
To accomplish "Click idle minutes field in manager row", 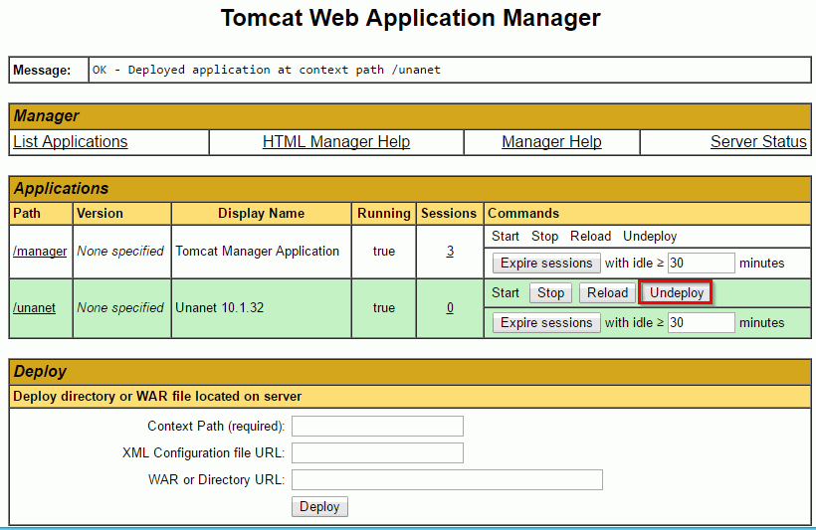I will tap(701, 264).
